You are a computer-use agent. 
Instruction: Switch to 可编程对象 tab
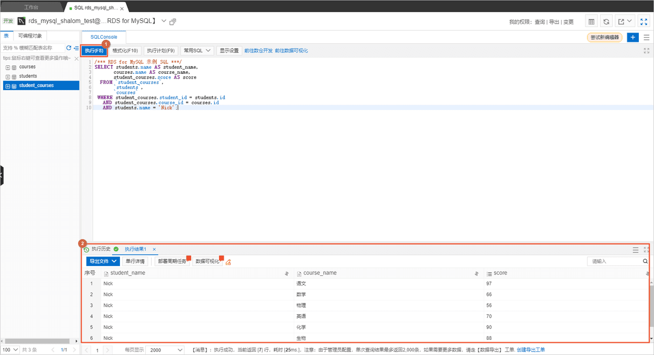click(x=30, y=36)
